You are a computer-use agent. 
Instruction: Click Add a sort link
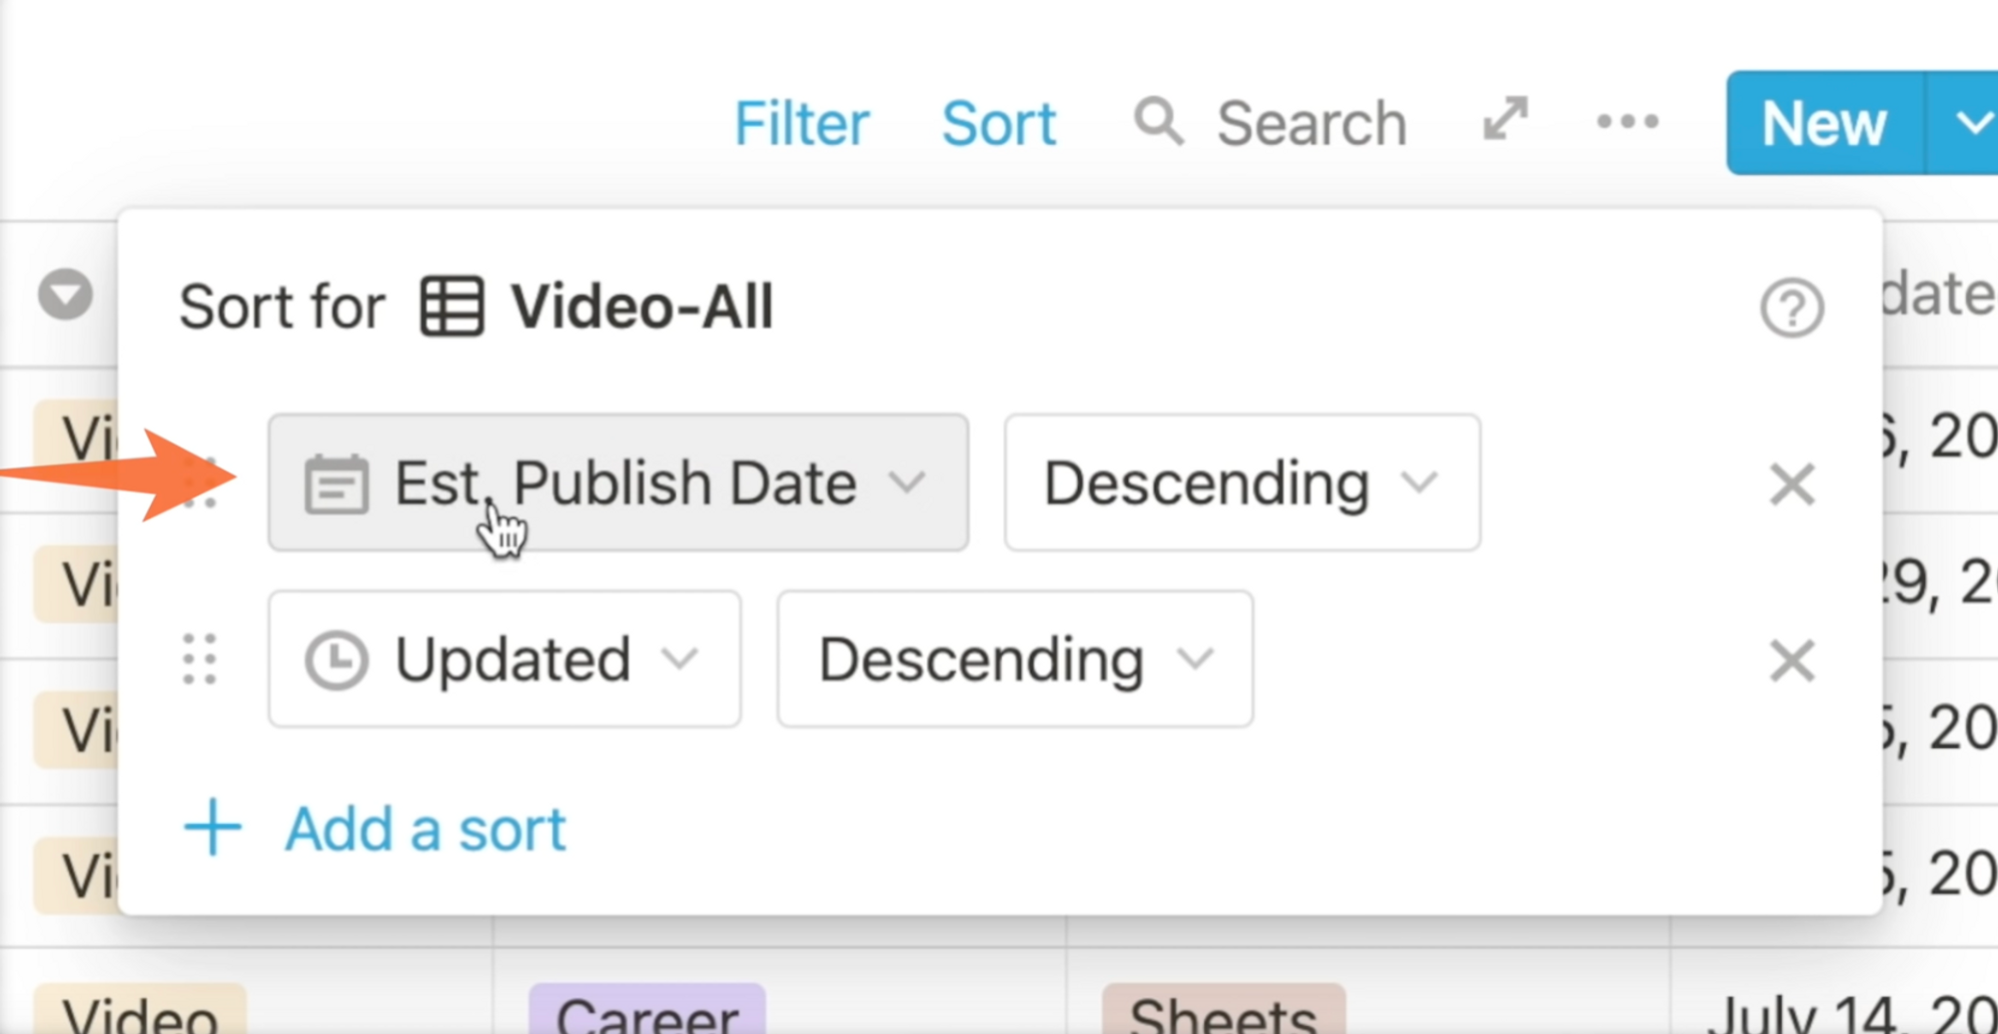pyautogui.click(x=426, y=829)
